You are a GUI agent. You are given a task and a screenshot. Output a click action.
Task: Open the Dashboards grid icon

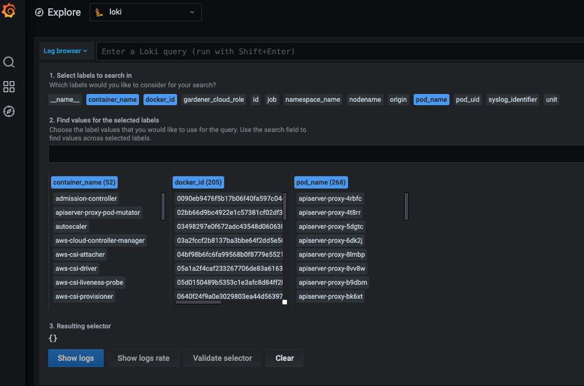(x=9, y=87)
